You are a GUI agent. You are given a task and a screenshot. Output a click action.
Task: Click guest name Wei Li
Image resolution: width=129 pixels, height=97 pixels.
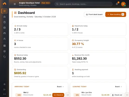pos(26,92)
